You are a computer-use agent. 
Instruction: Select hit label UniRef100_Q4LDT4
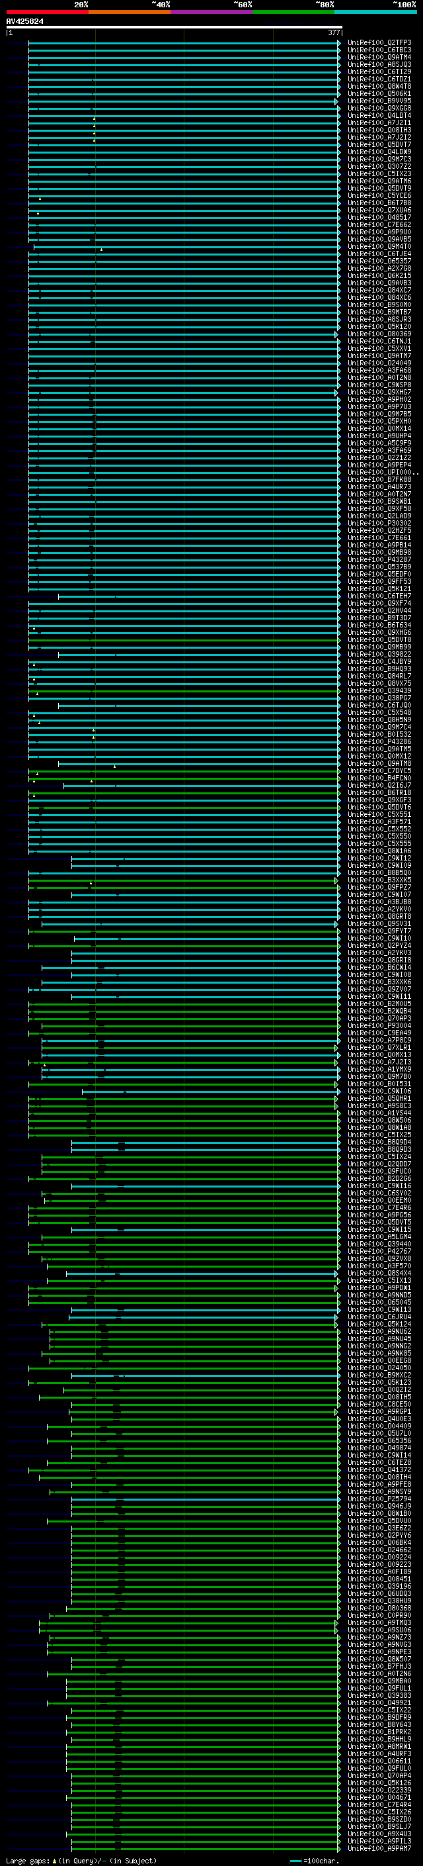click(x=379, y=115)
